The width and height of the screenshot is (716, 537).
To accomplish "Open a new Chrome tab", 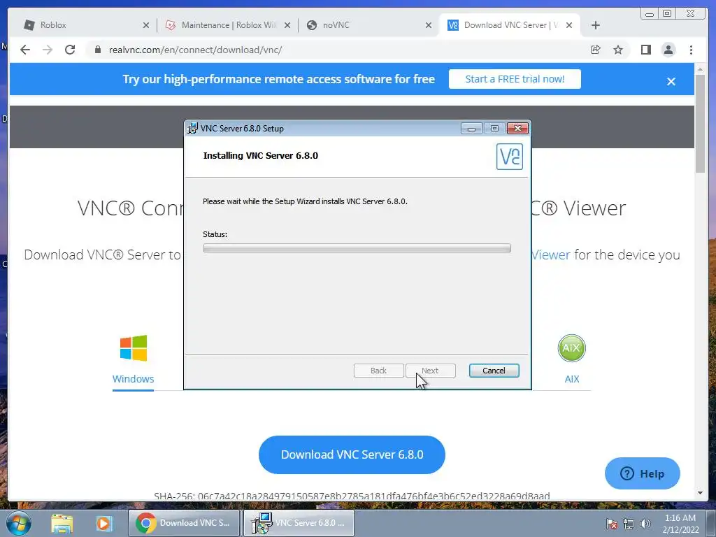I will tap(596, 25).
